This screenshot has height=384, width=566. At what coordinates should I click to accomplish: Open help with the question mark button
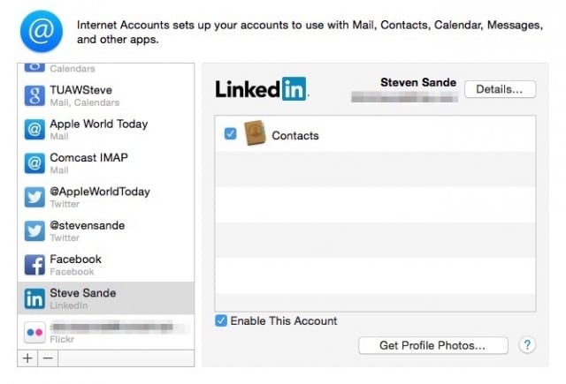(x=527, y=345)
